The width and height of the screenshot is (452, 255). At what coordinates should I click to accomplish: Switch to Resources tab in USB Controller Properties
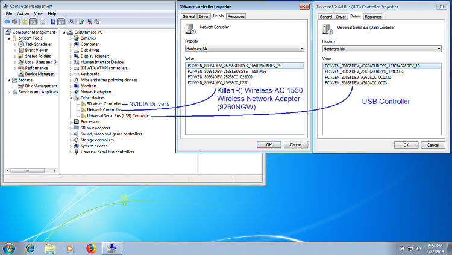[373, 17]
